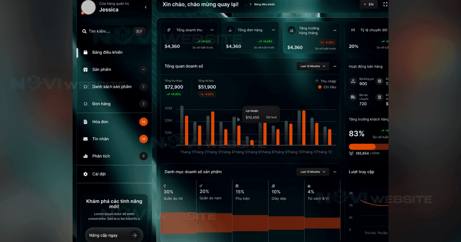Viewport: 461px width, 242px height.
Task: Click the Hóa đơn document icon
Action: tap(85, 122)
